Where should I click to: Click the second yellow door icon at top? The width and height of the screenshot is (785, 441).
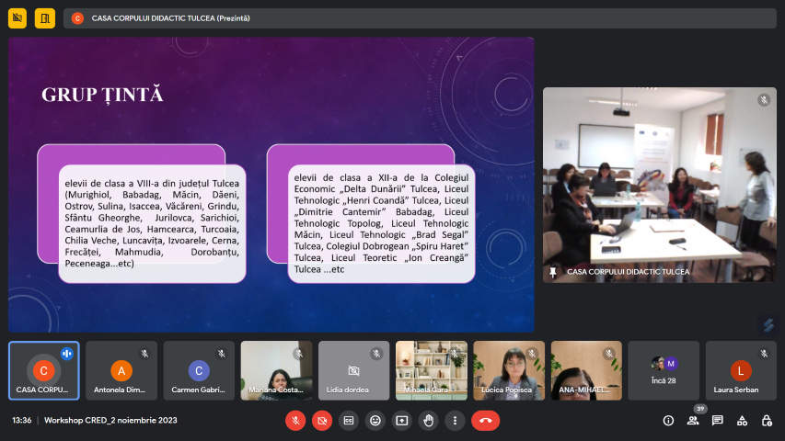44,17
